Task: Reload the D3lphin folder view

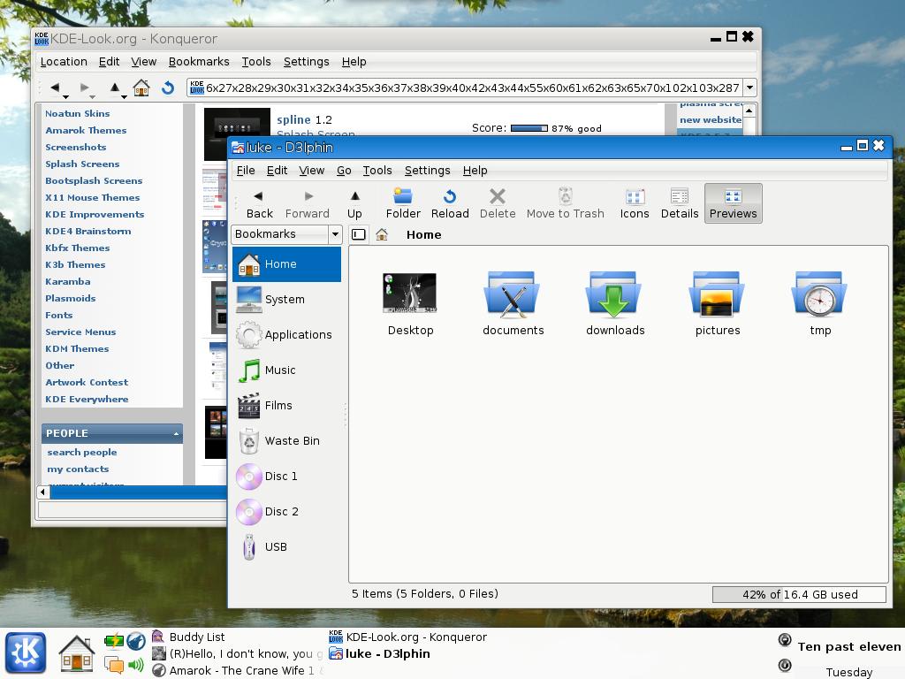Action: (x=450, y=204)
